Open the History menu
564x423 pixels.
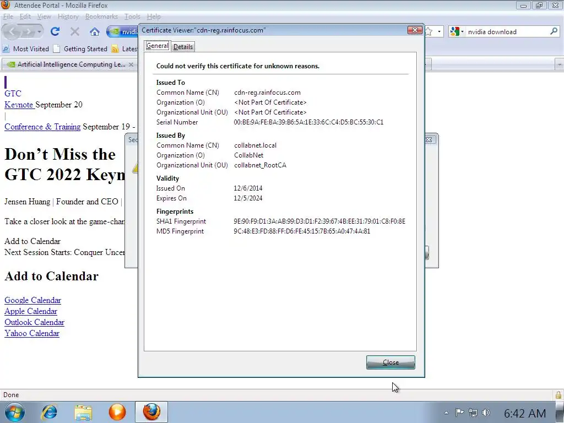click(x=68, y=17)
